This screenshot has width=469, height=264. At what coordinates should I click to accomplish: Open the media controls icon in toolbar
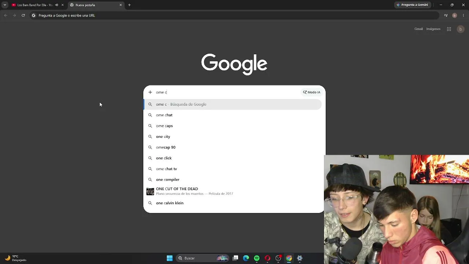tap(446, 15)
